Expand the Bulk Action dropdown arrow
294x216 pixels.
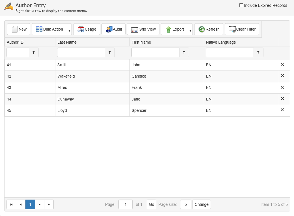69,31
